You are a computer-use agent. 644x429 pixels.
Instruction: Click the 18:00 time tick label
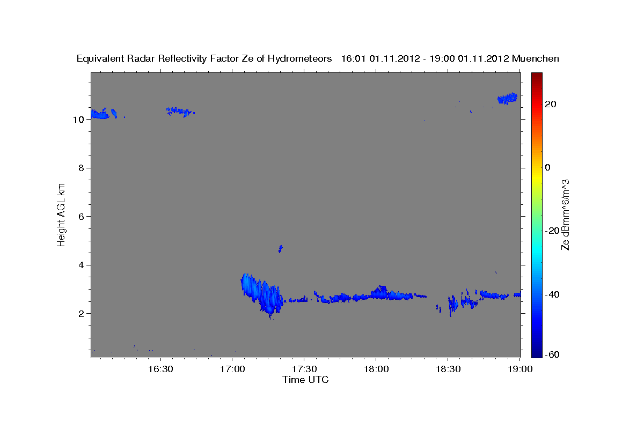[376, 369]
